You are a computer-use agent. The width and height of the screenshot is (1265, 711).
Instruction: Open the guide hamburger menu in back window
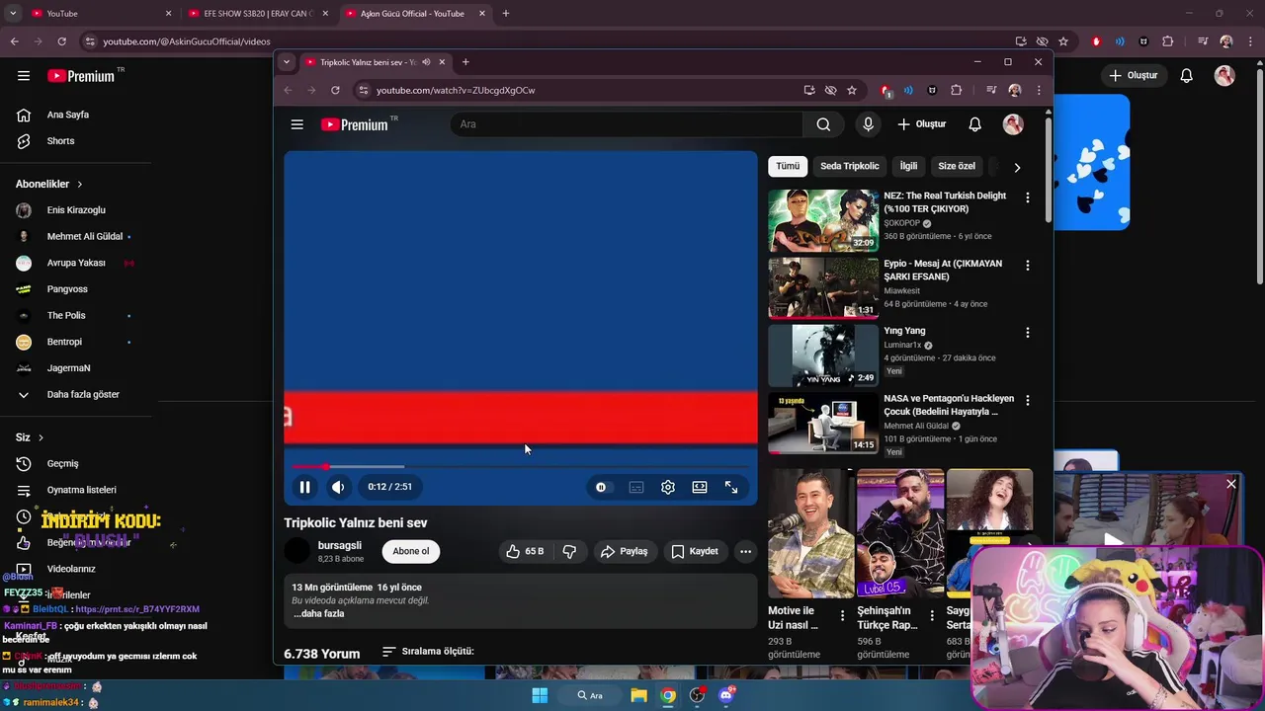24,76
